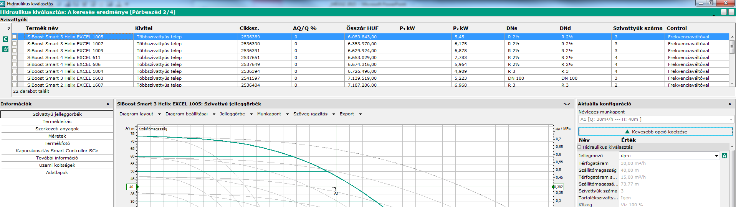Tick checkbox for SiBoost Smart 3 Helix EXCEL 1009
The height and width of the screenshot is (207, 736).
pyautogui.click(x=15, y=51)
